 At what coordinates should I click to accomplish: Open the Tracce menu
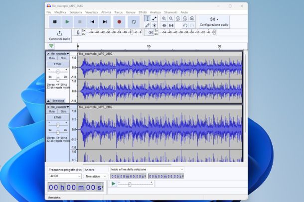click(118, 12)
